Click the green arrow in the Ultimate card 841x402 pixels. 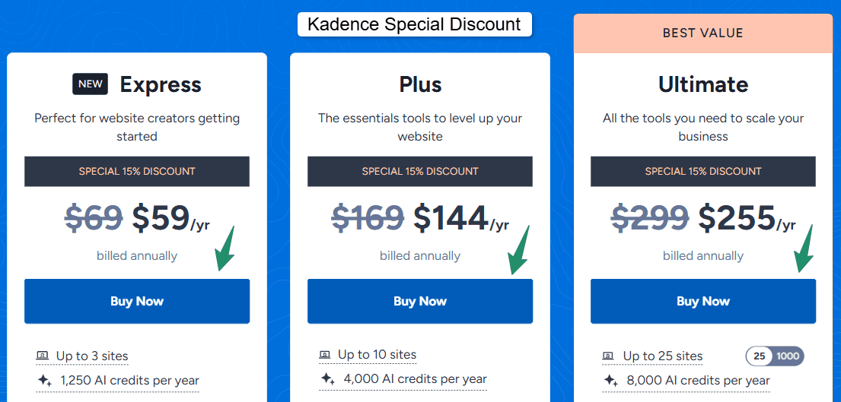(x=804, y=248)
